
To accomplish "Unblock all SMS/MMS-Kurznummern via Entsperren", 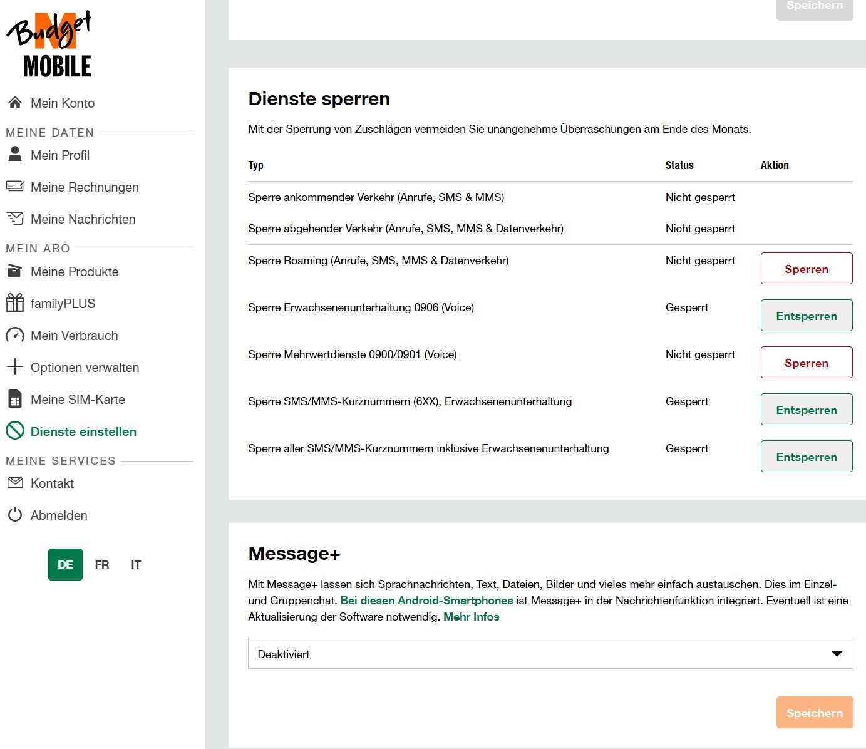I will (806, 457).
